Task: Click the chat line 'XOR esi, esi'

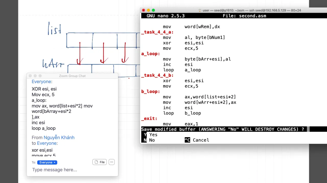Action: pos(44,89)
